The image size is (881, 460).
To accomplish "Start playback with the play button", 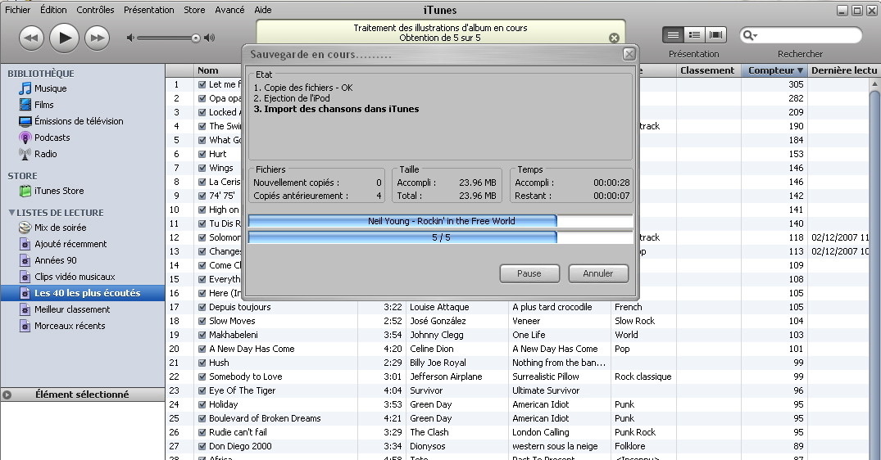I will [x=64, y=38].
